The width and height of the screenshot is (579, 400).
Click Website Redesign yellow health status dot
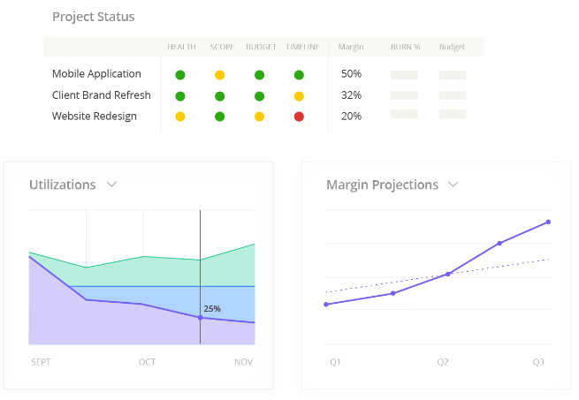point(180,117)
